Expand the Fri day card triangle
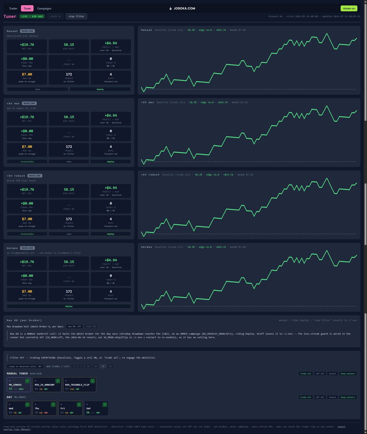This screenshot has height=434, width=367. [61, 404]
